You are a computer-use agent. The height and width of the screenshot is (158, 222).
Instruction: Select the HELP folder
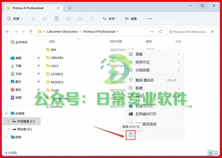52,66
